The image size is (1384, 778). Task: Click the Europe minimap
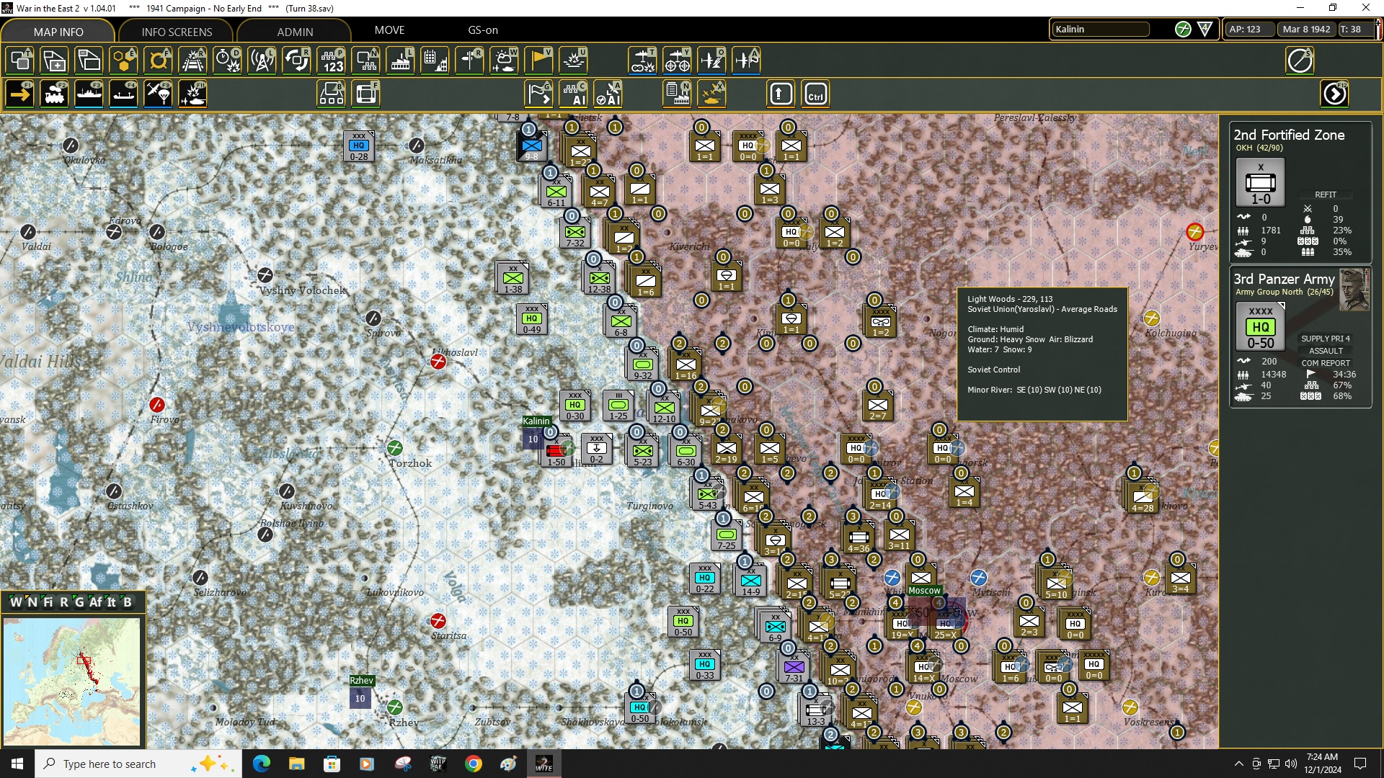coord(71,681)
